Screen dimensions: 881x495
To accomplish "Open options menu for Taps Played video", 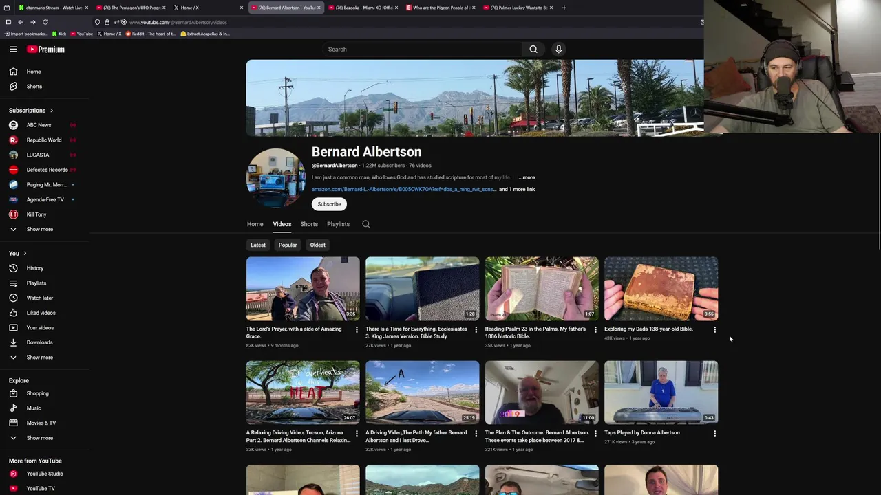I will tap(714, 434).
